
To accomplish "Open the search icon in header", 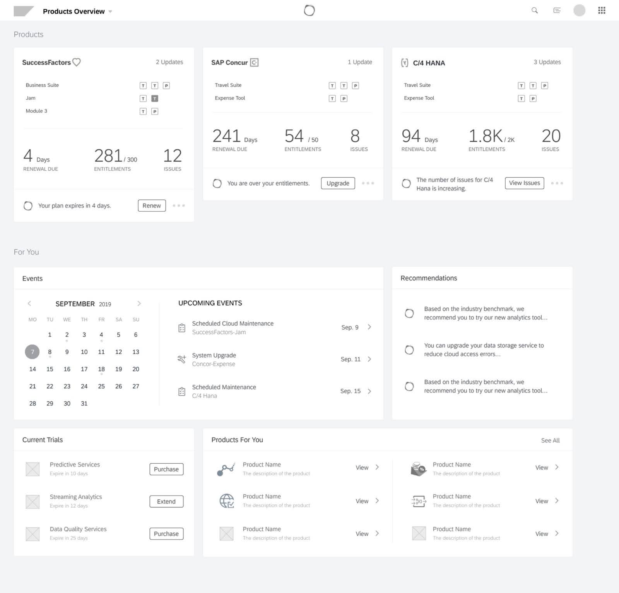I will coord(535,10).
